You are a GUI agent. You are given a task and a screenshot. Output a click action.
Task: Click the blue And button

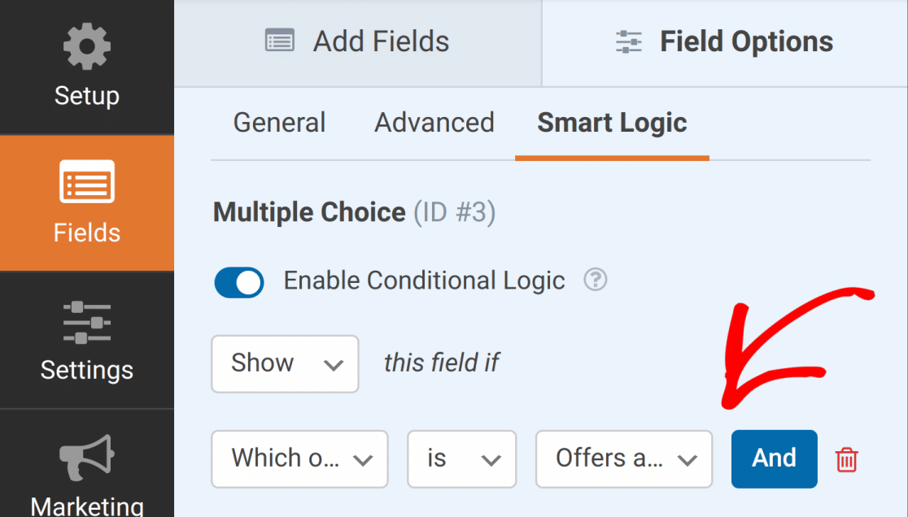point(774,458)
